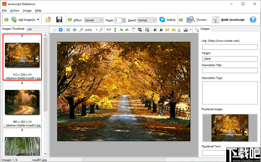Go to the next image arrow
The image size is (261, 162).
61,30
